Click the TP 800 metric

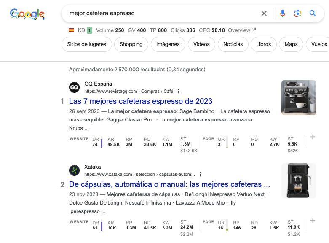click(x=158, y=30)
